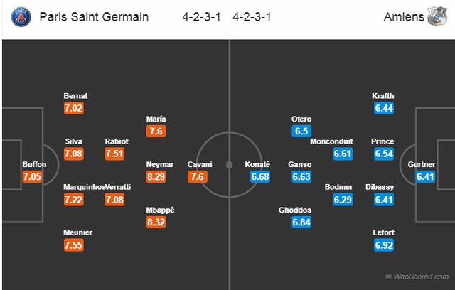Viewport: 455px width, 290px height.
Task: Click the Amiens club crest
Action: 437,16
